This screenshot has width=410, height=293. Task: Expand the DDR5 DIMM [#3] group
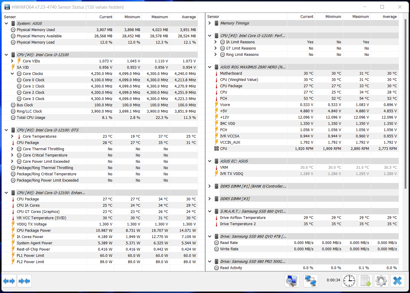tap(210, 199)
